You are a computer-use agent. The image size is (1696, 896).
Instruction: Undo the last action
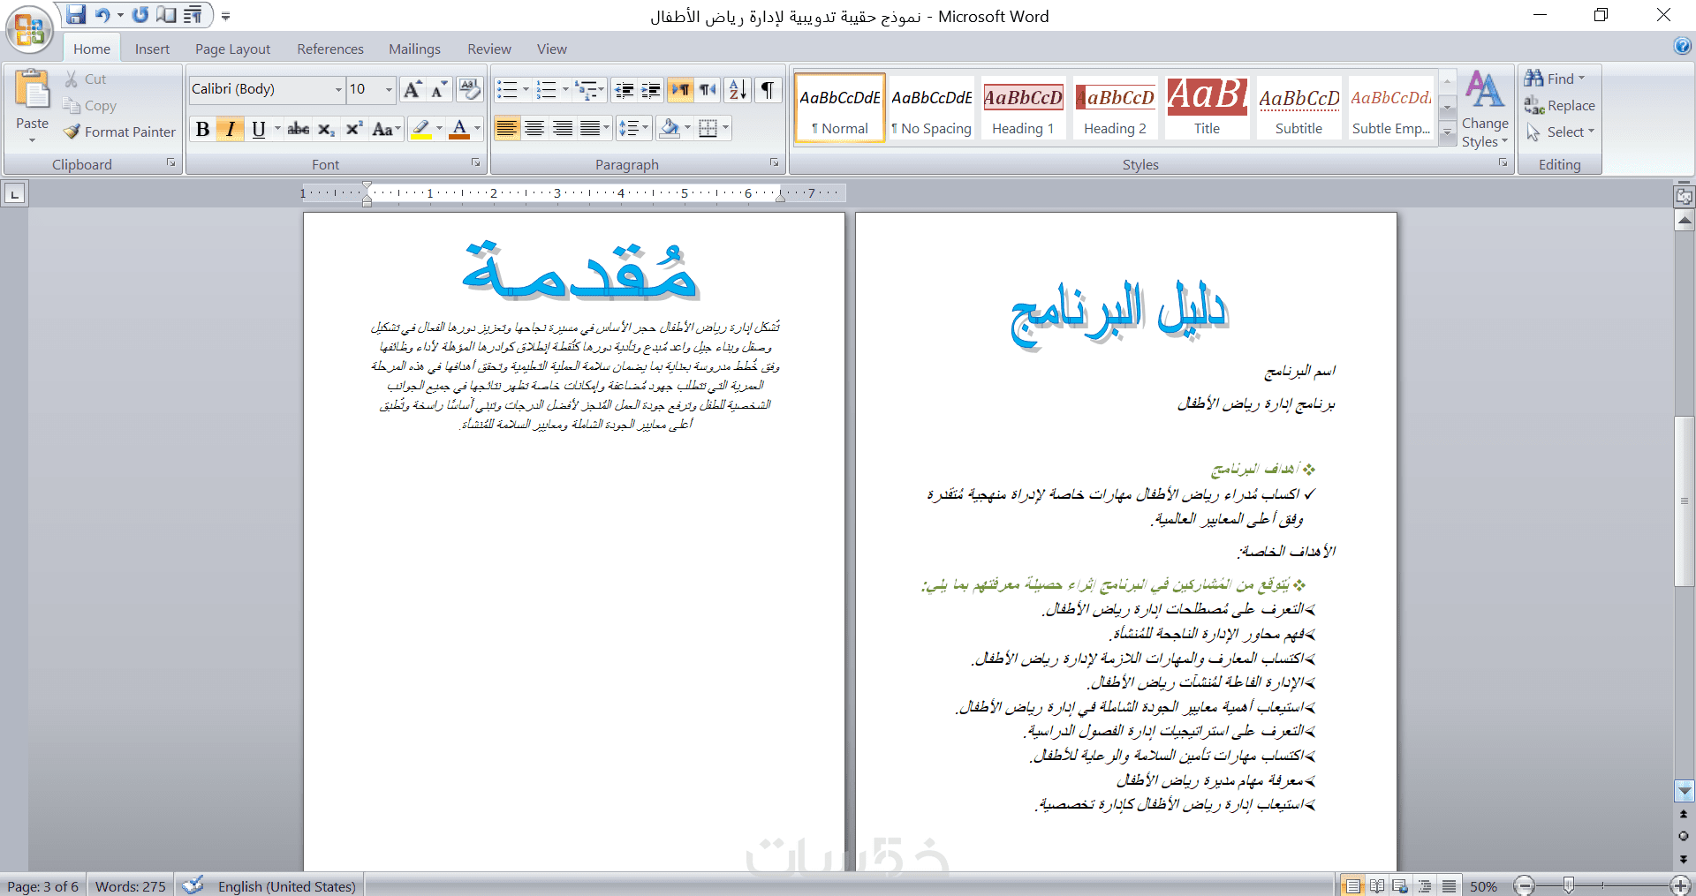(x=102, y=15)
